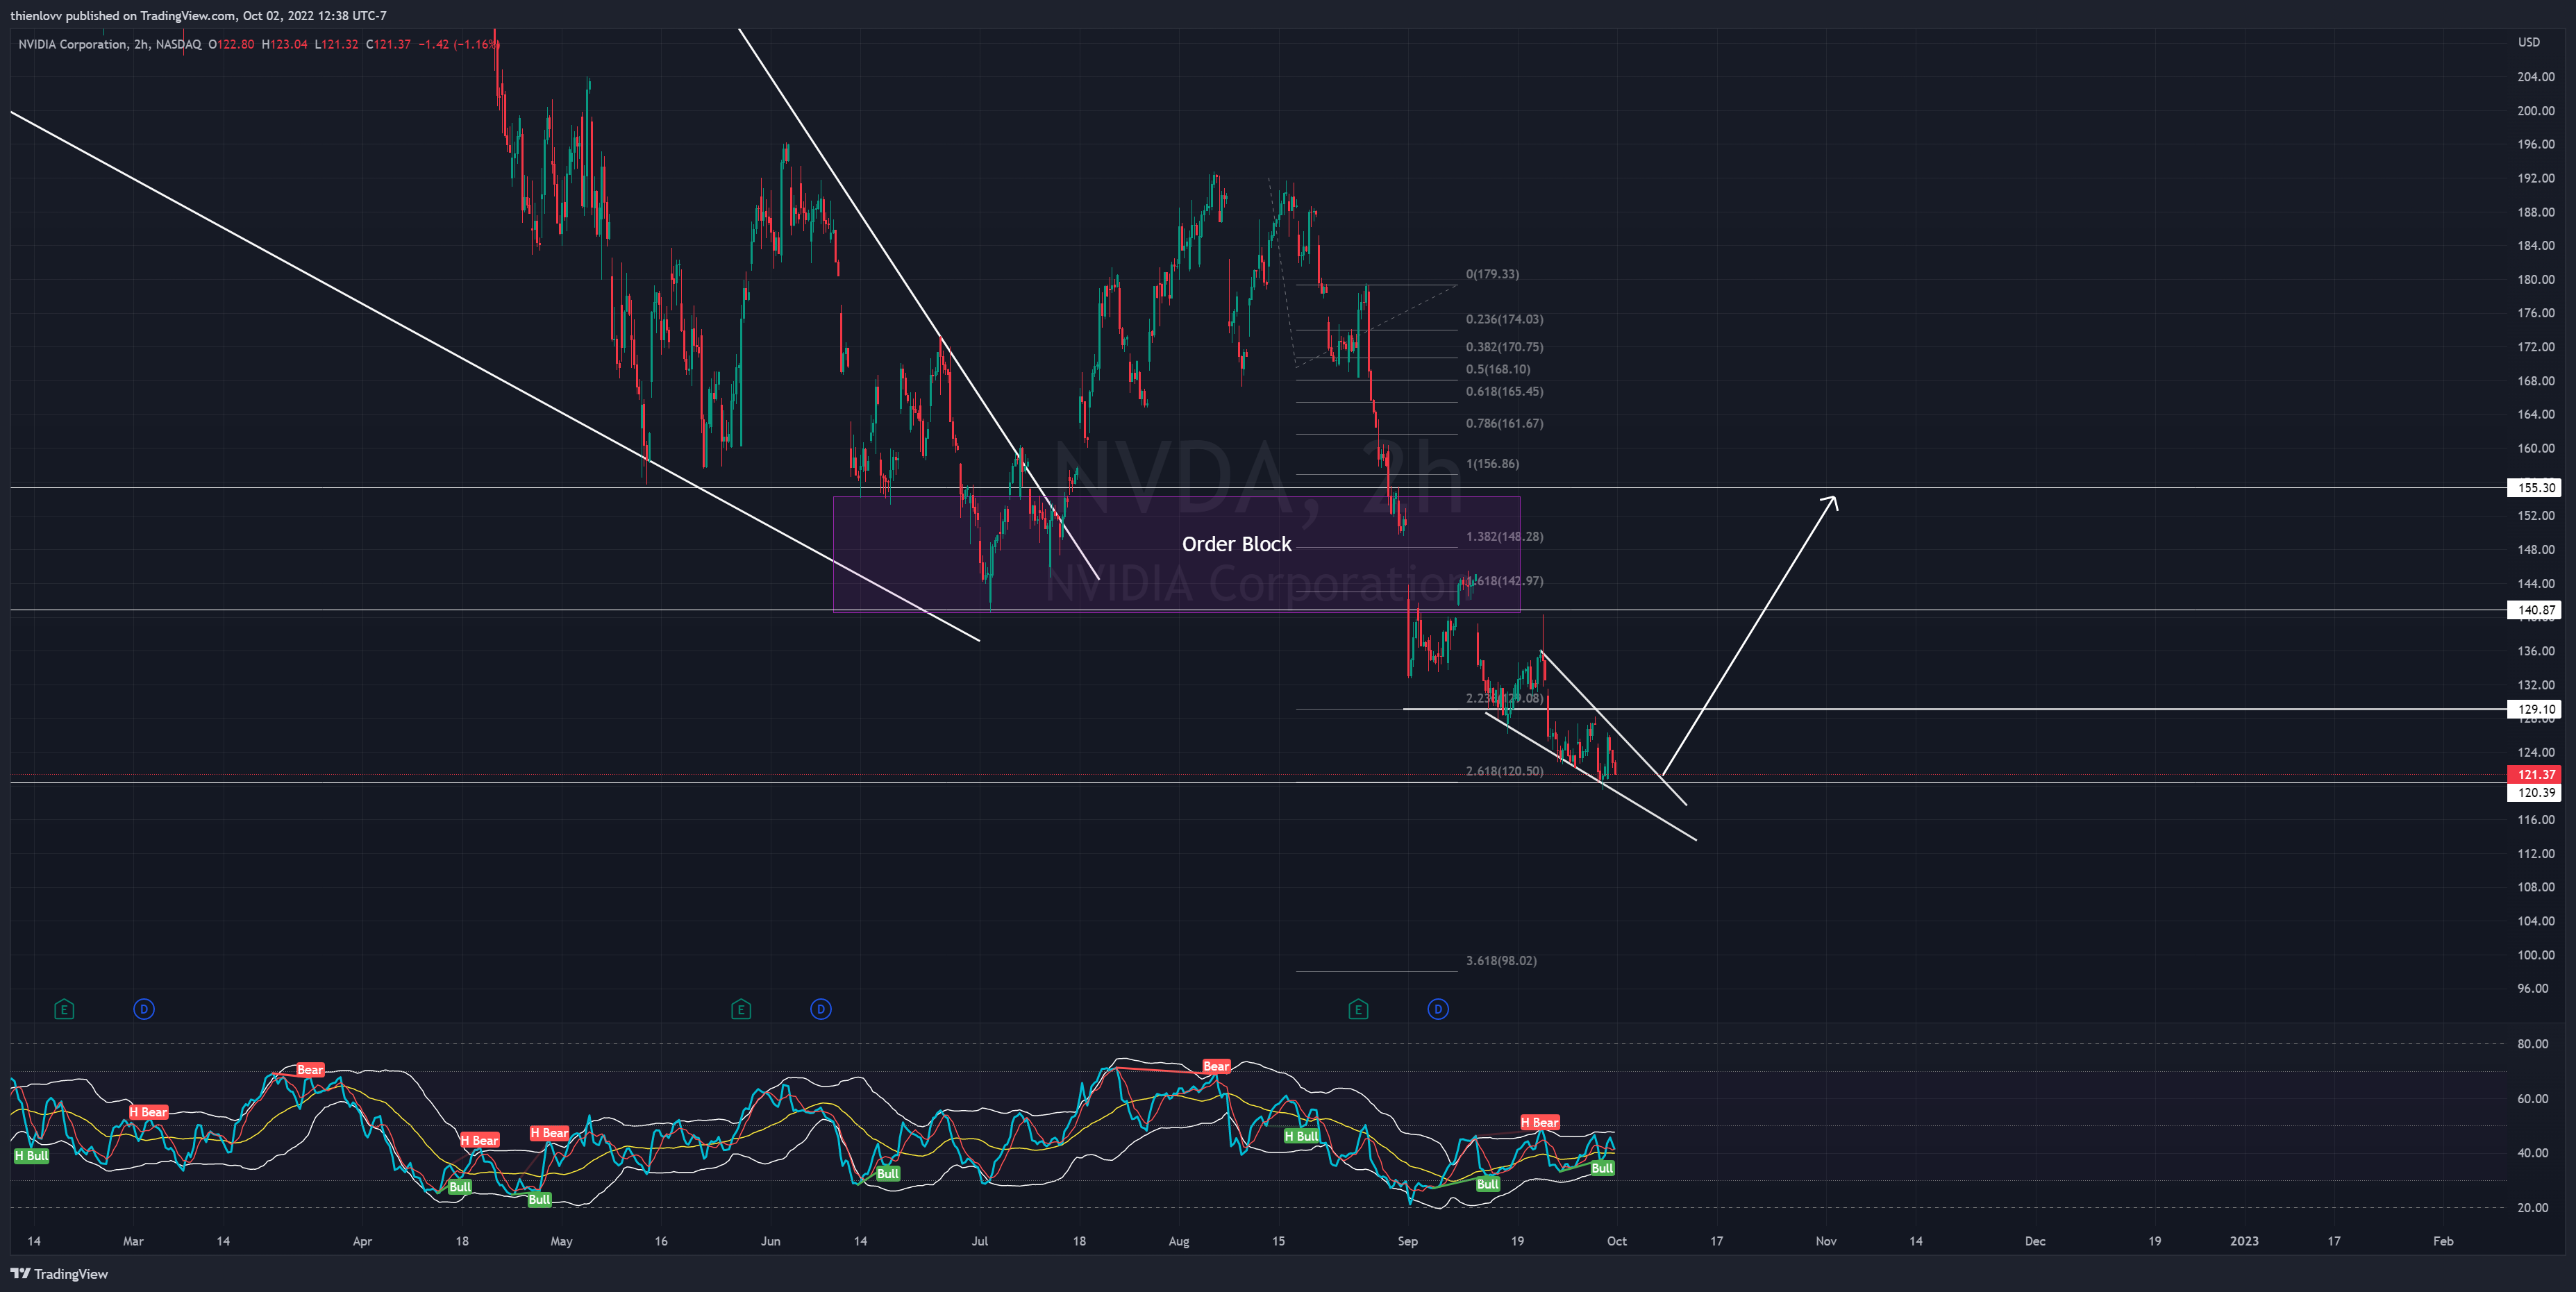Click the dividend D marker nearest the Mar label

[x=144, y=1009]
